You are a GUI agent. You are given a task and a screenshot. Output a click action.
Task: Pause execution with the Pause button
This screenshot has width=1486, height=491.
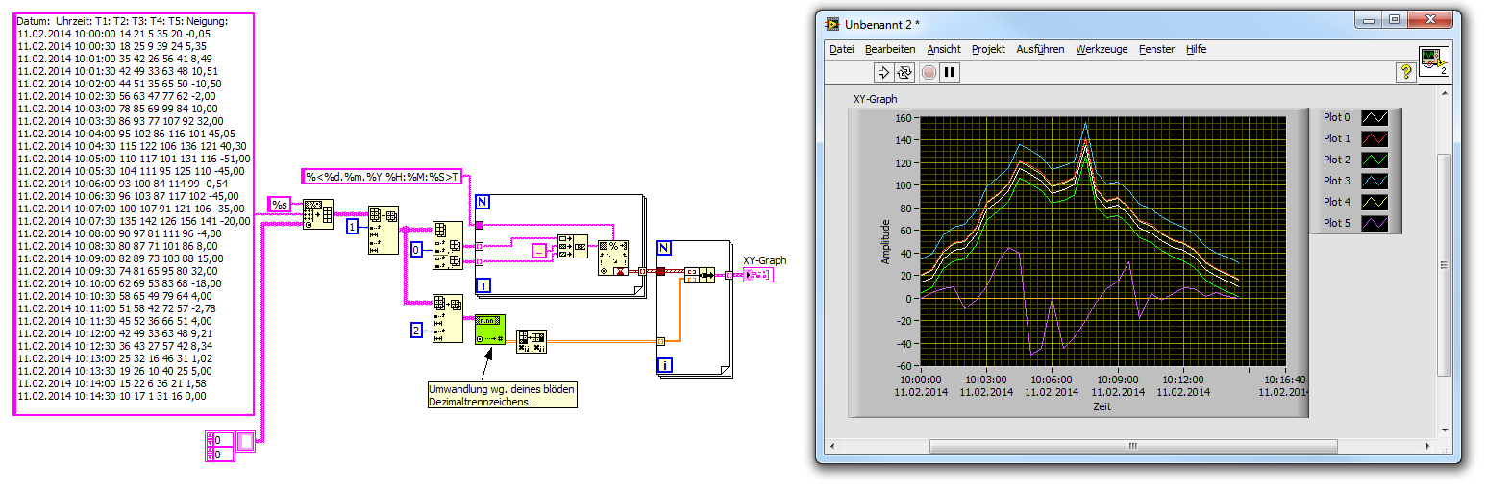pos(949,72)
